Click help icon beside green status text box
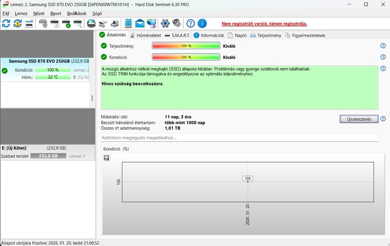The width and height of the screenshot is (390, 246). click(383, 69)
